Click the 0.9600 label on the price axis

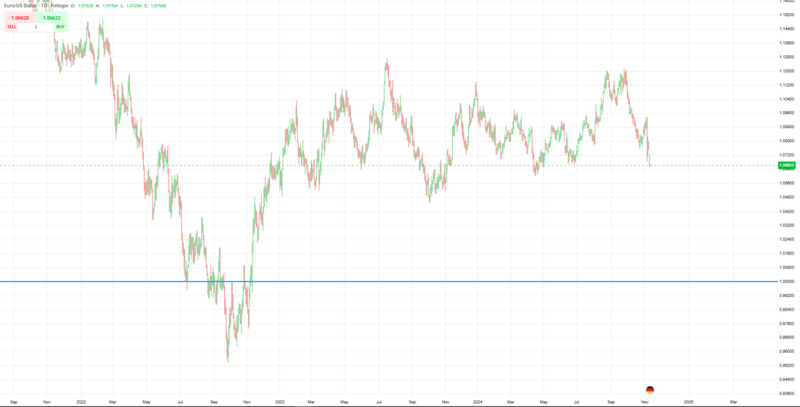point(788,351)
